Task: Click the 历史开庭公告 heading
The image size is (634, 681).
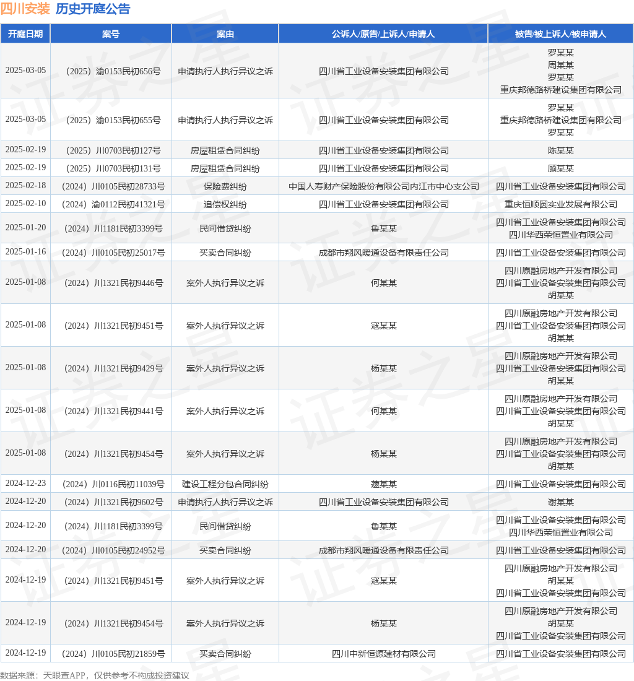Action: (93, 9)
